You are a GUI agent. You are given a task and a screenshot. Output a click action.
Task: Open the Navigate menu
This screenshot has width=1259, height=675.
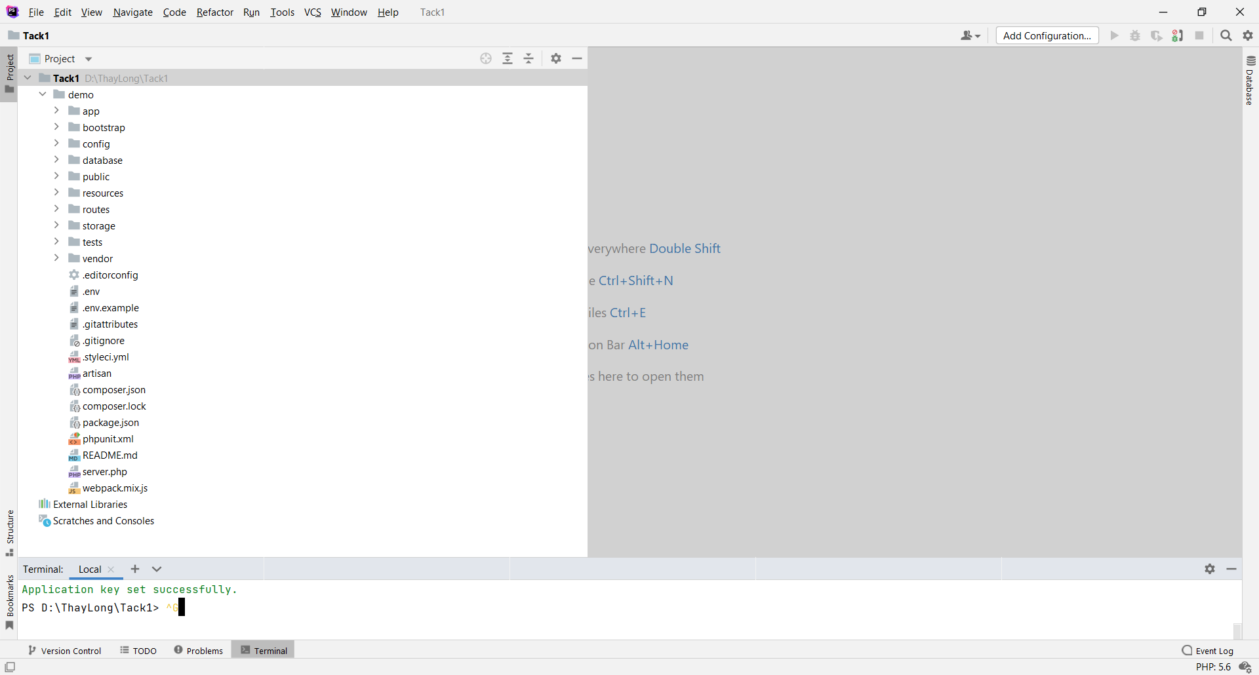click(132, 12)
